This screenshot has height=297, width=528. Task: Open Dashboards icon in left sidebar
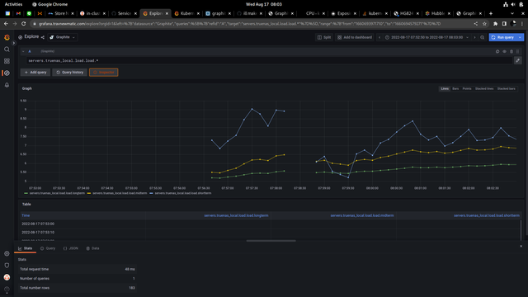point(7,61)
